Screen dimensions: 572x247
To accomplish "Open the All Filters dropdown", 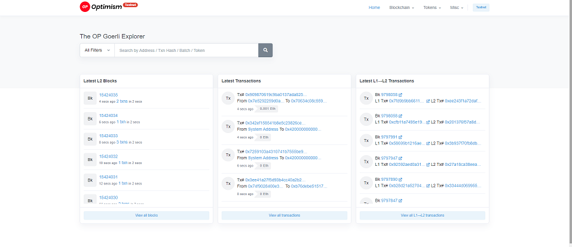I will pos(97,50).
